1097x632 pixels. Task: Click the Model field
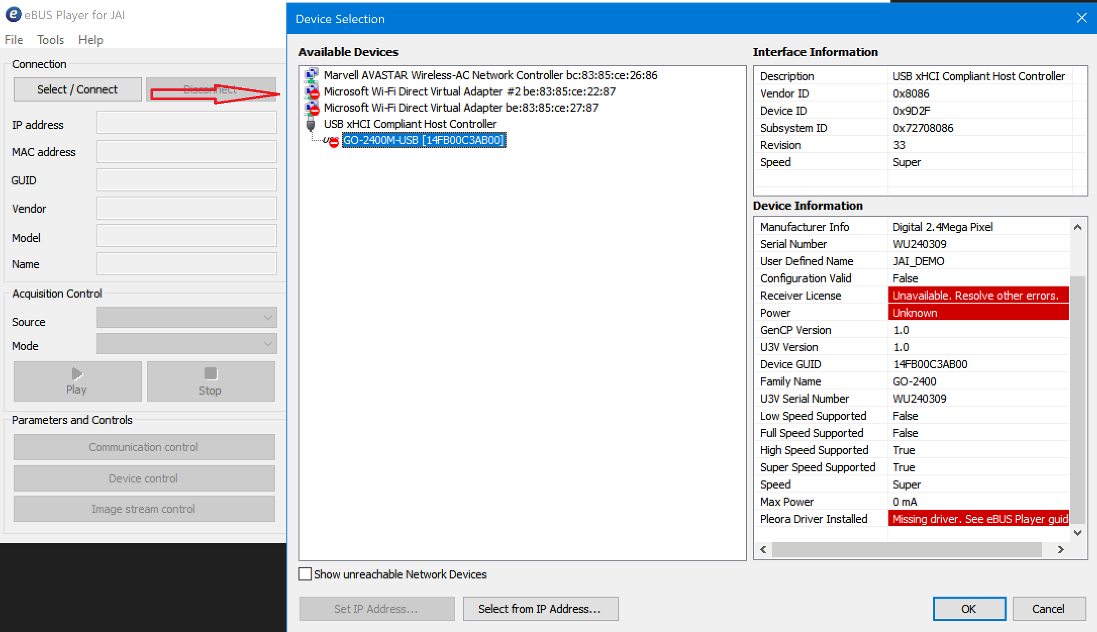coord(187,236)
